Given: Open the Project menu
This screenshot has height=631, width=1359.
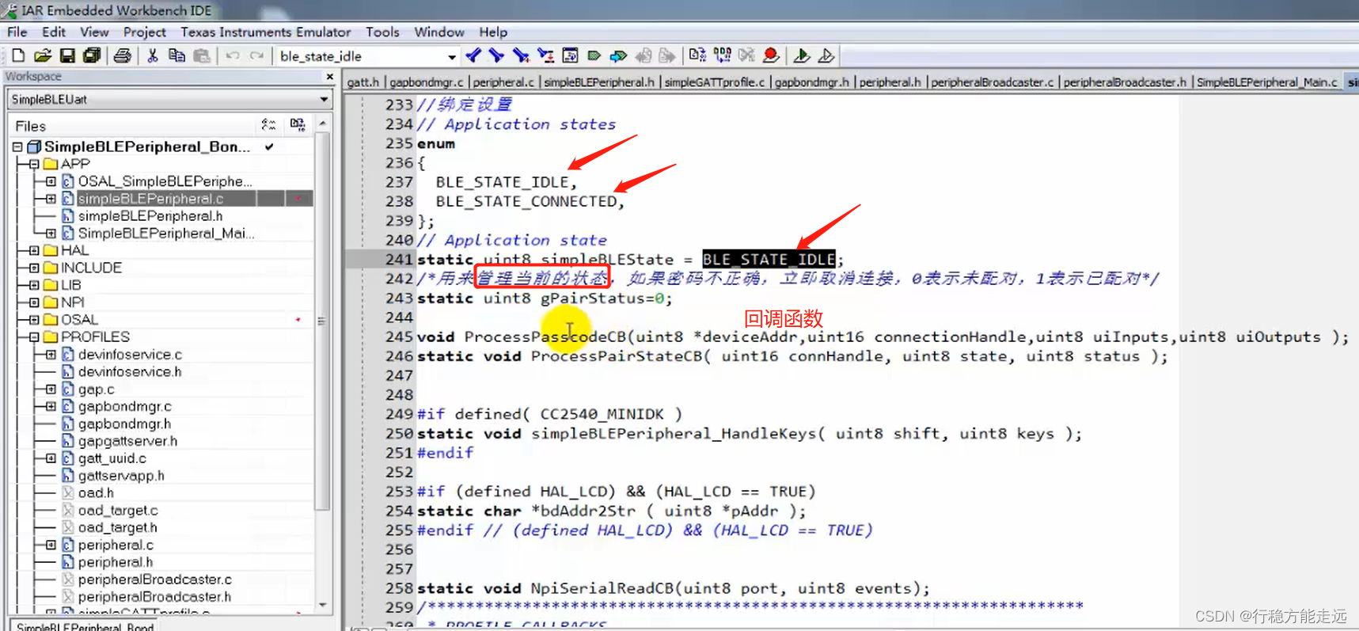Looking at the screenshot, I should [x=145, y=32].
